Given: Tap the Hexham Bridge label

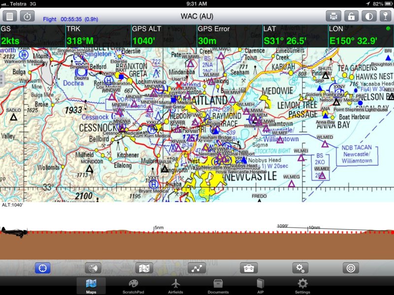Looking at the screenshot, I should [216, 138].
